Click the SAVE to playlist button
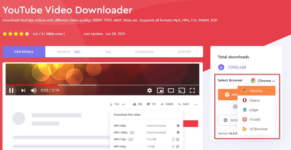 coord(183,104)
